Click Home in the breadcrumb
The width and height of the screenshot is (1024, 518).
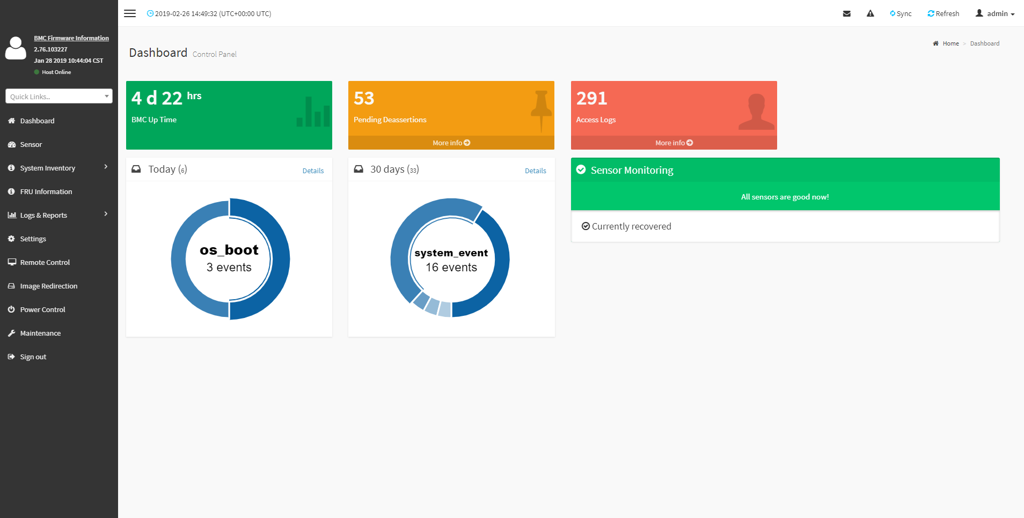pos(950,43)
